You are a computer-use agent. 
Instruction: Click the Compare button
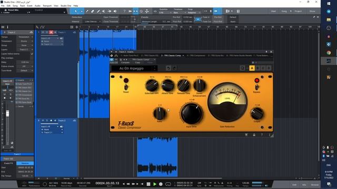125,62
